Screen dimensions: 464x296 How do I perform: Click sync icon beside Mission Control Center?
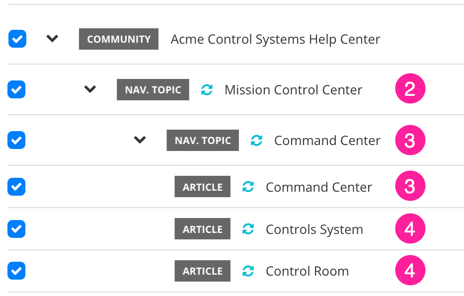click(207, 90)
